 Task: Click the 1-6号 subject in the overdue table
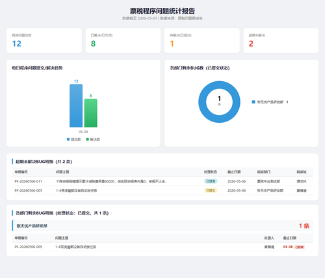click(76, 190)
